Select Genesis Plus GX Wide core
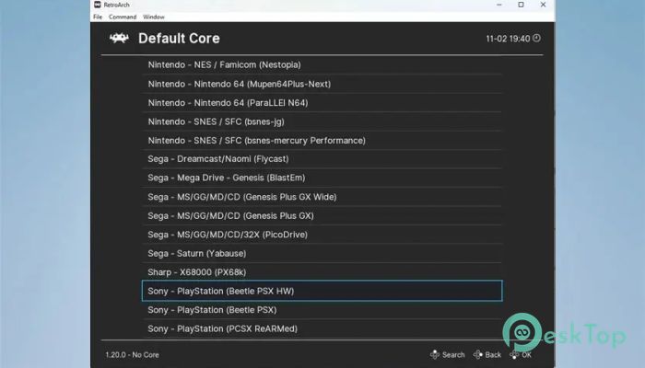Screen dimensions: 645x368 [x=322, y=197]
